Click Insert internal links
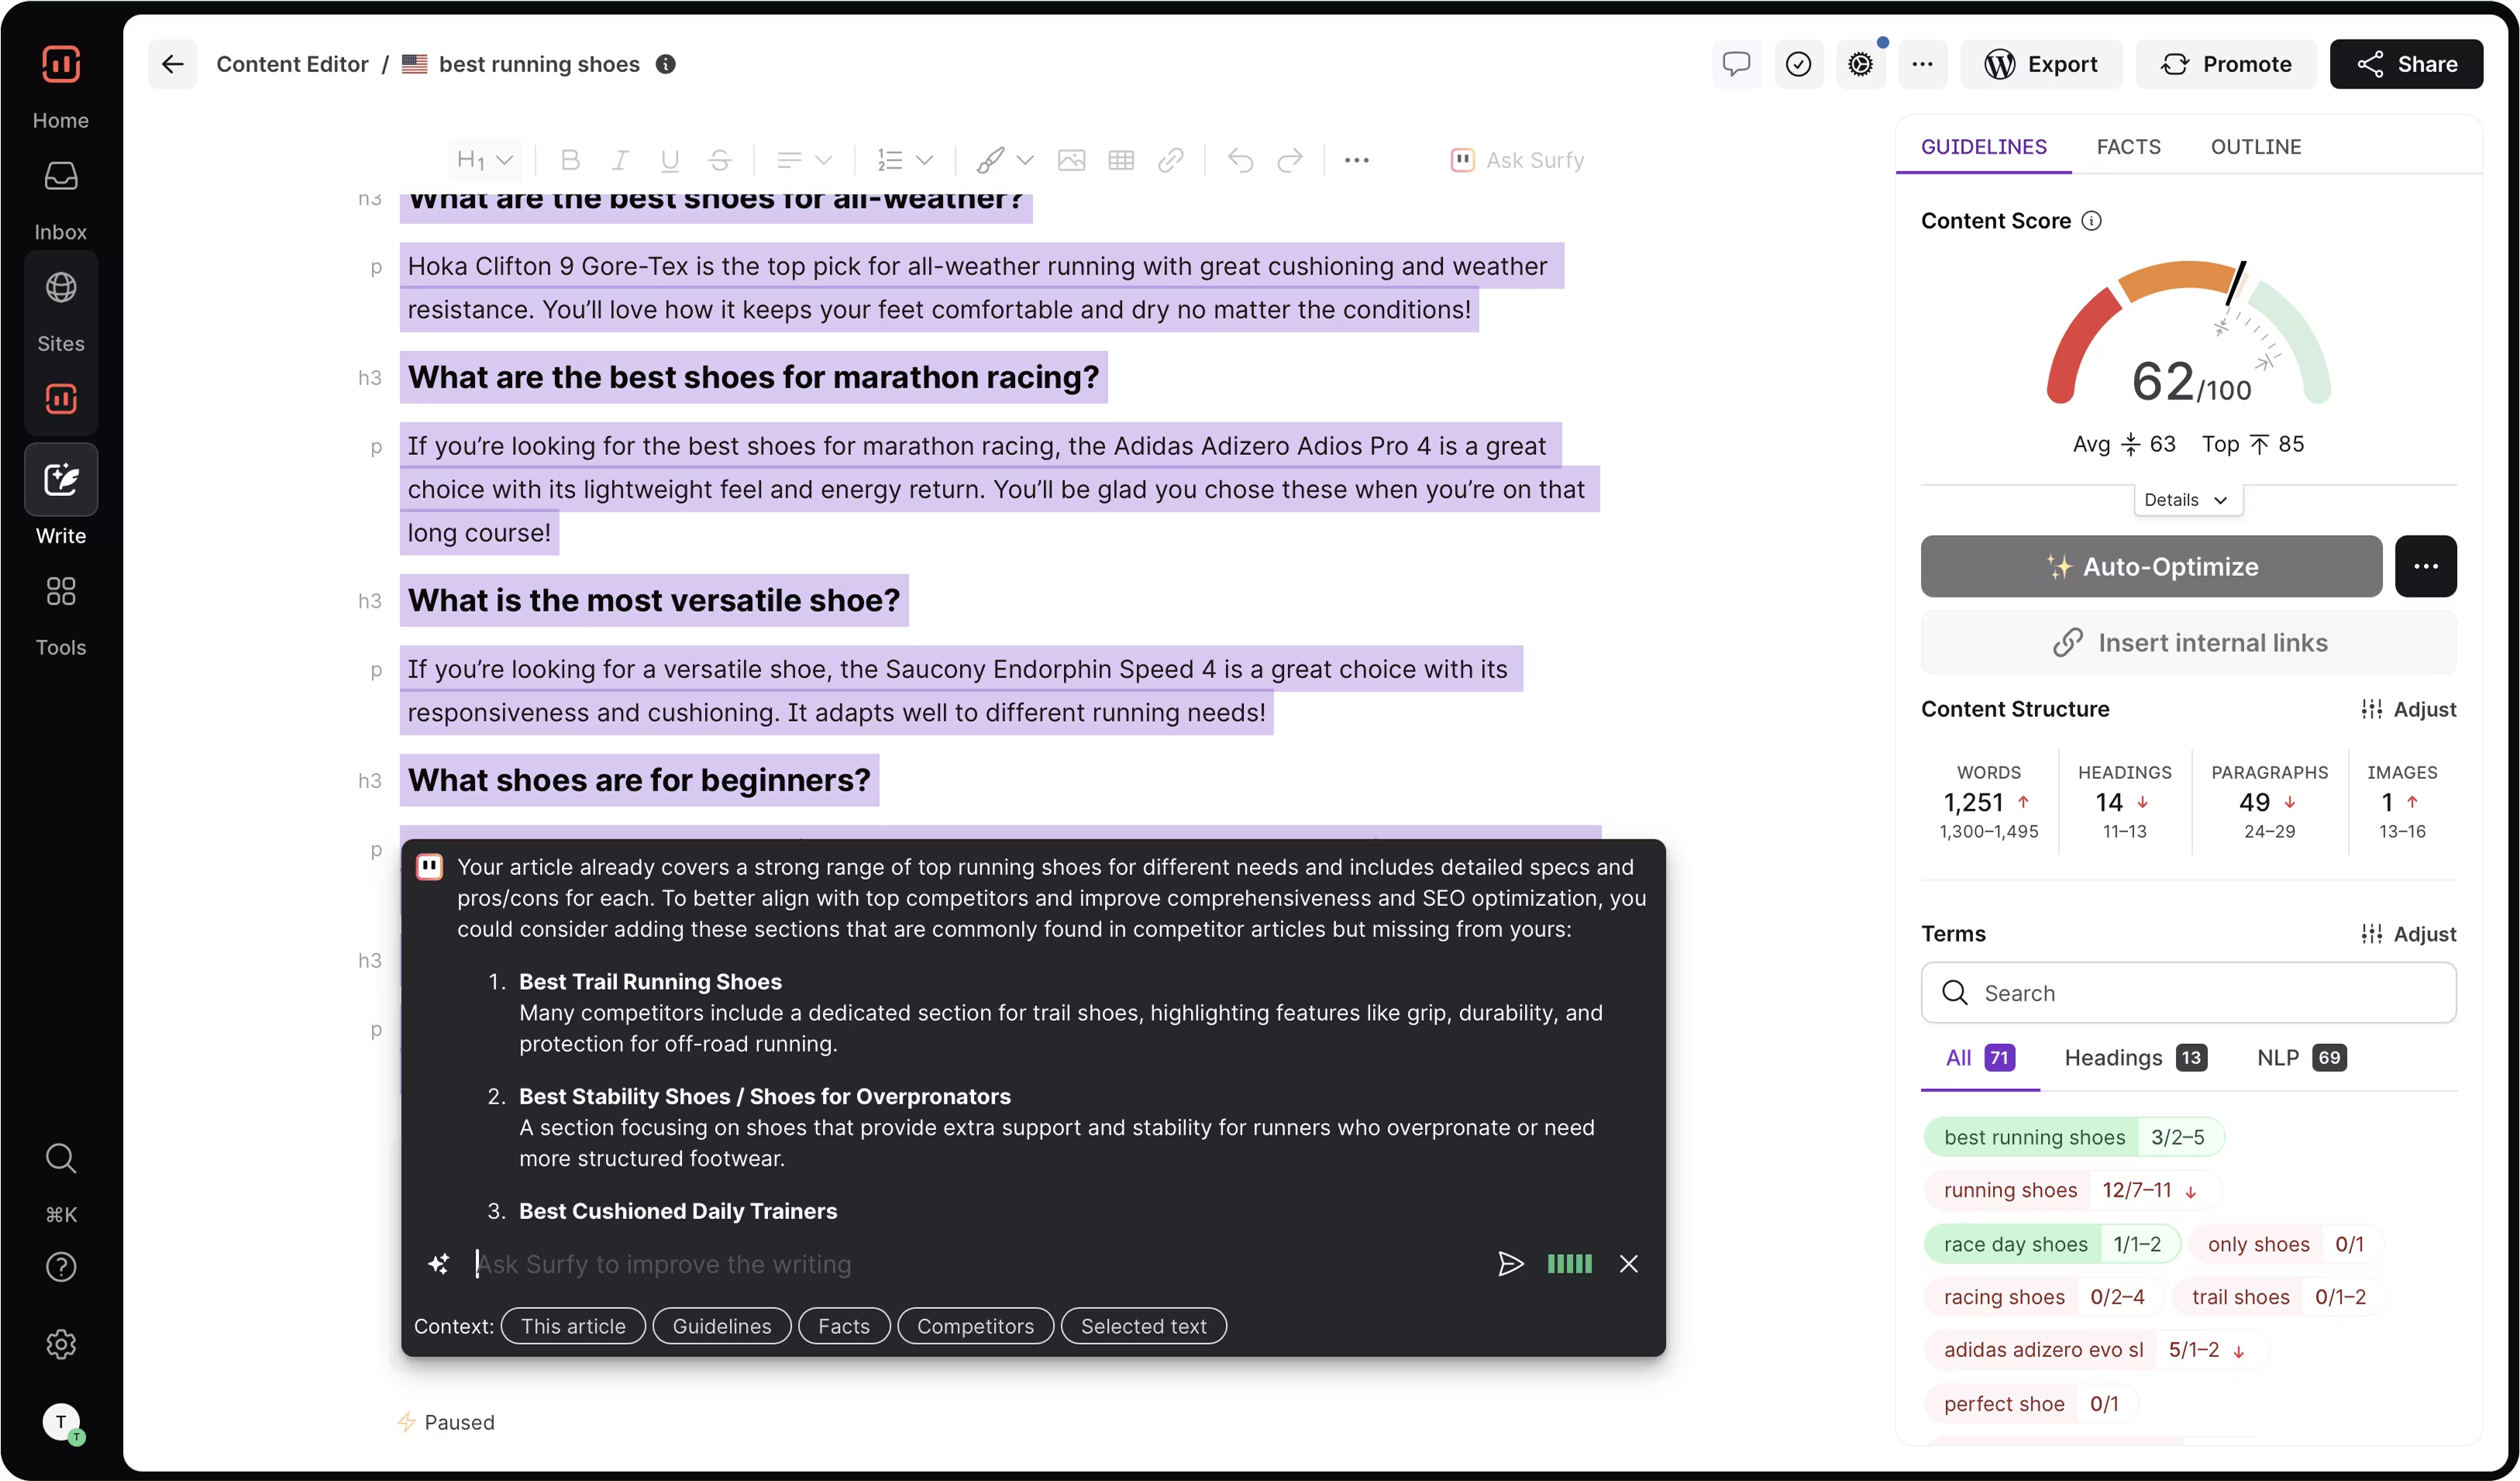 pos(2188,642)
